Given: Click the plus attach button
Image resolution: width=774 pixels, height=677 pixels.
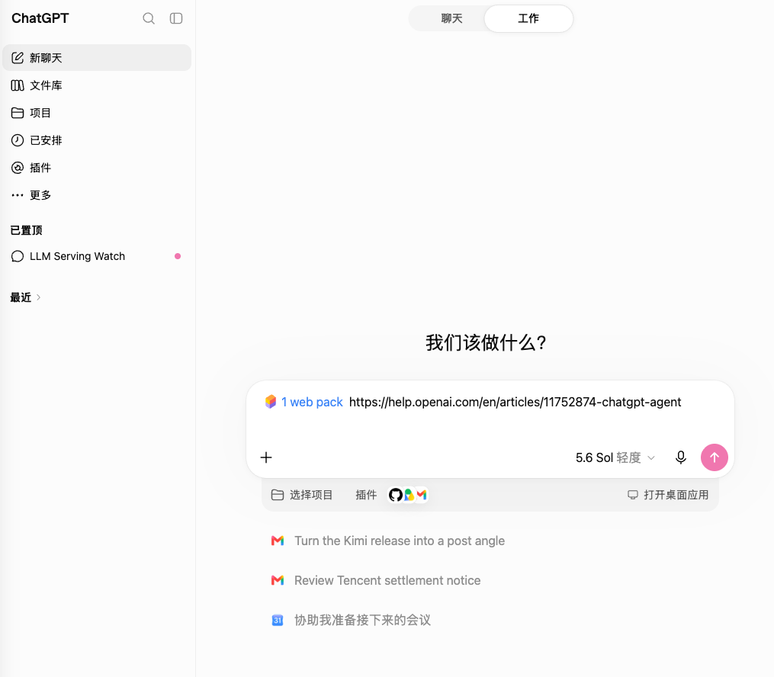Looking at the screenshot, I should click(266, 457).
